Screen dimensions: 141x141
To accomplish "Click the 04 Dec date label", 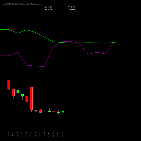I will (x=62, y=134).
